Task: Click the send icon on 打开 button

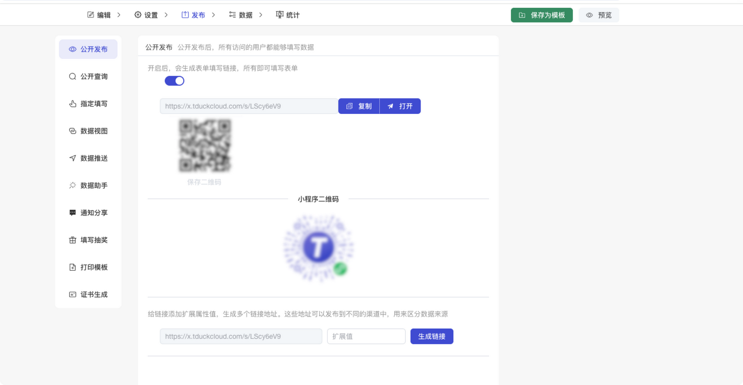Action: tap(391, 106)
